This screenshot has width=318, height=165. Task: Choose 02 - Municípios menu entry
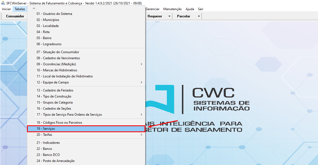48,20
